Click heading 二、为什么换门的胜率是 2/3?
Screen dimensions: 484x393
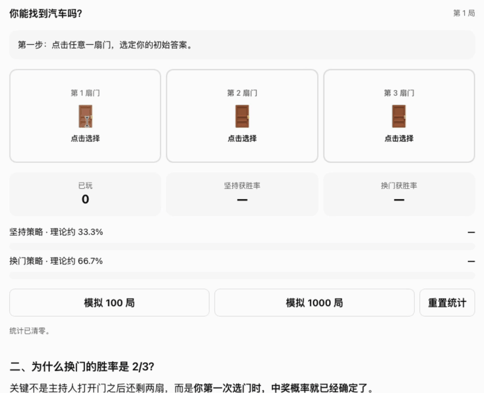[x=82, y=367]
